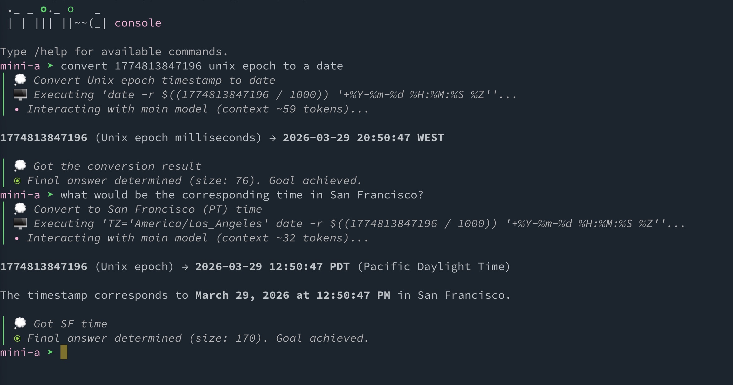Click the green circle before "Final answer determined (size: 76)"
The image size is (733, 385).
point(17,181)
